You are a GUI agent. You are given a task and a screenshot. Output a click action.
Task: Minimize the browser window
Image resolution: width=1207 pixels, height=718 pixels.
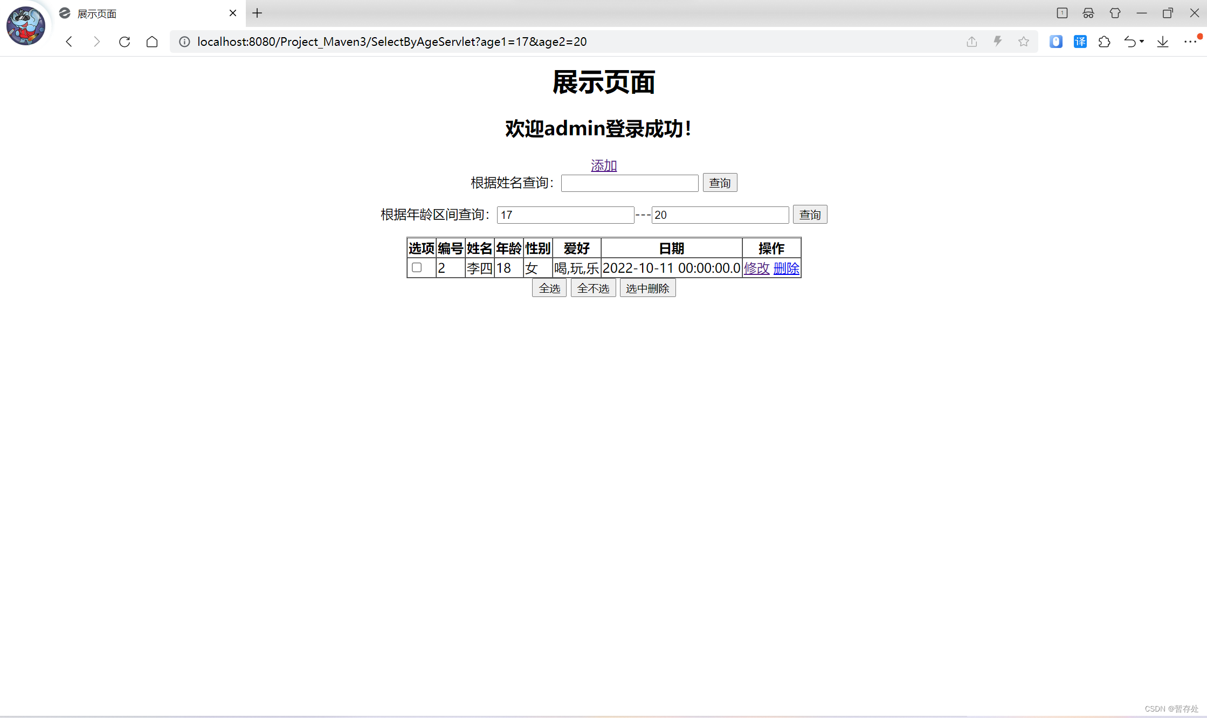click(1141, 13)
